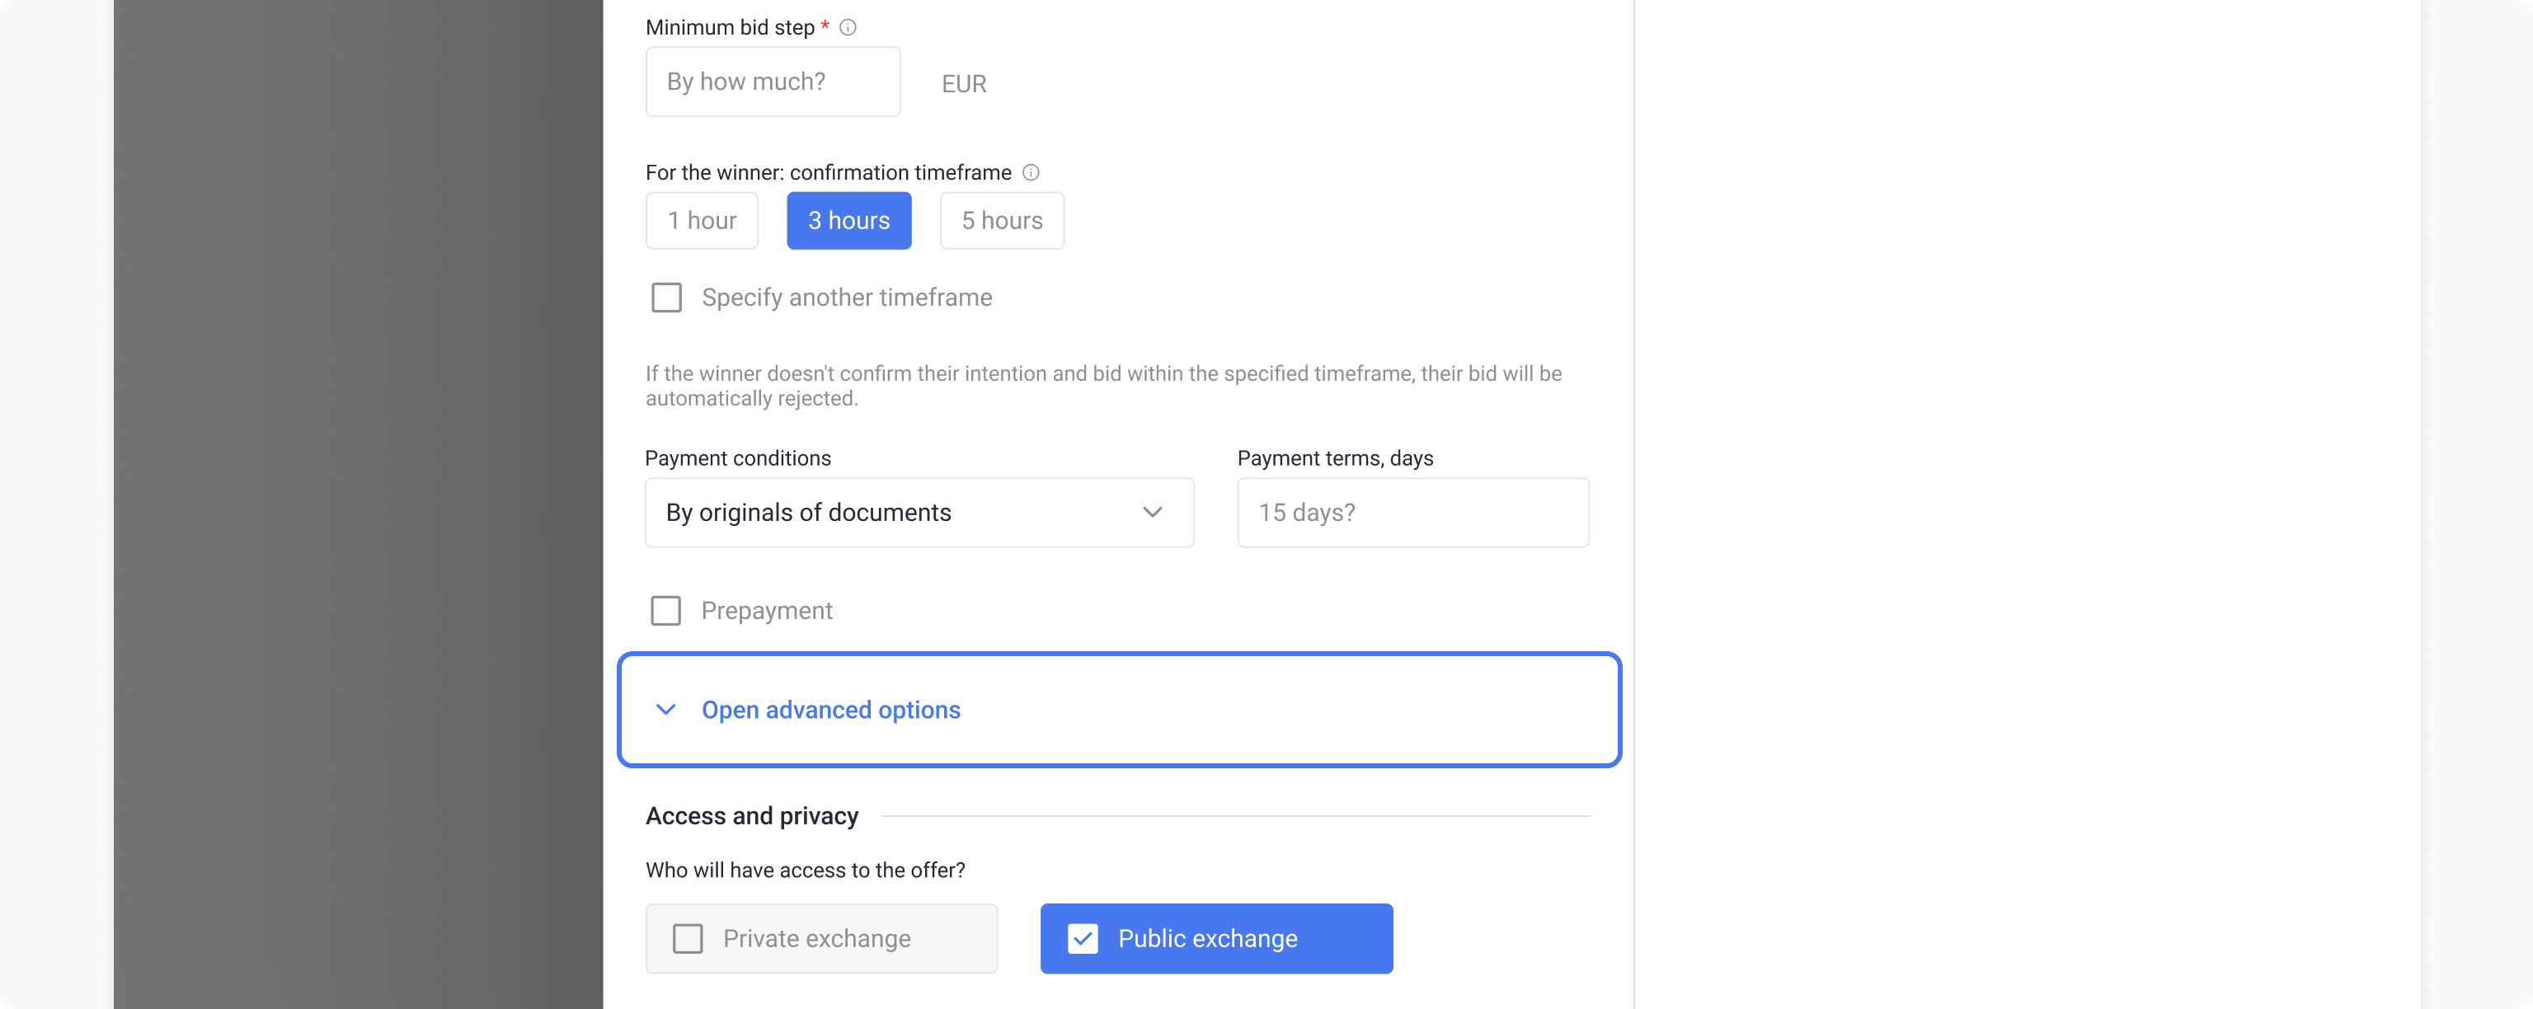Screen dimensions: 2533x1009
Task: Click the Private exchange label text
Action: [816, 939]
